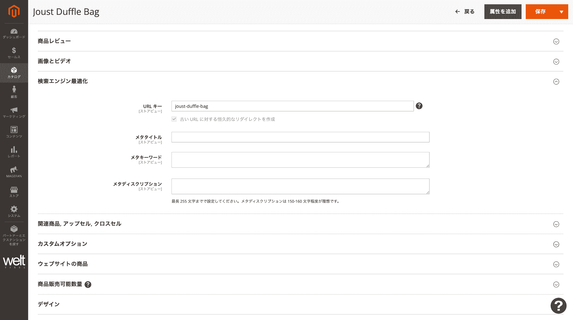Open パートナーとエクステンションを探す in sidebar
This screenshot has width=573, height=320.
(14, 232)
